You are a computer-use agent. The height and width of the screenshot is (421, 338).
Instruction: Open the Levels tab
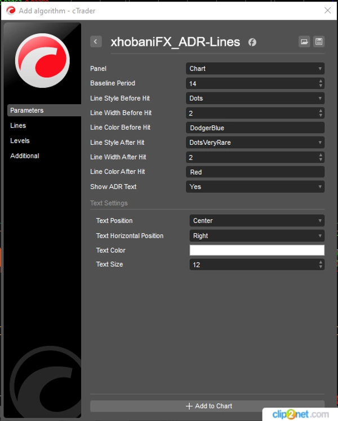(x=20, y=141)
